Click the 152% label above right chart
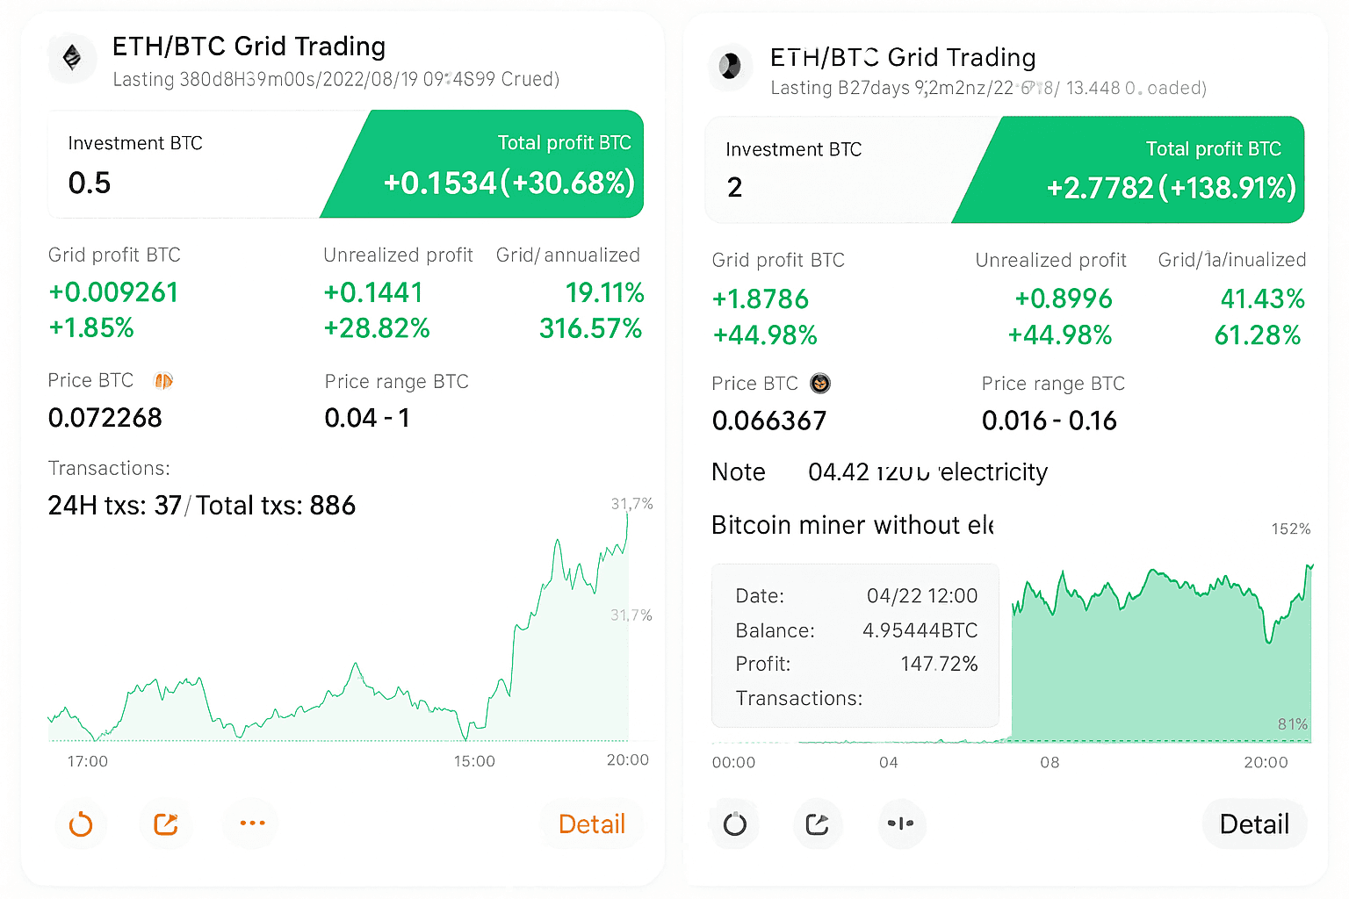The height and width of the screenshot is (899, 1349). pos(1291,529)
